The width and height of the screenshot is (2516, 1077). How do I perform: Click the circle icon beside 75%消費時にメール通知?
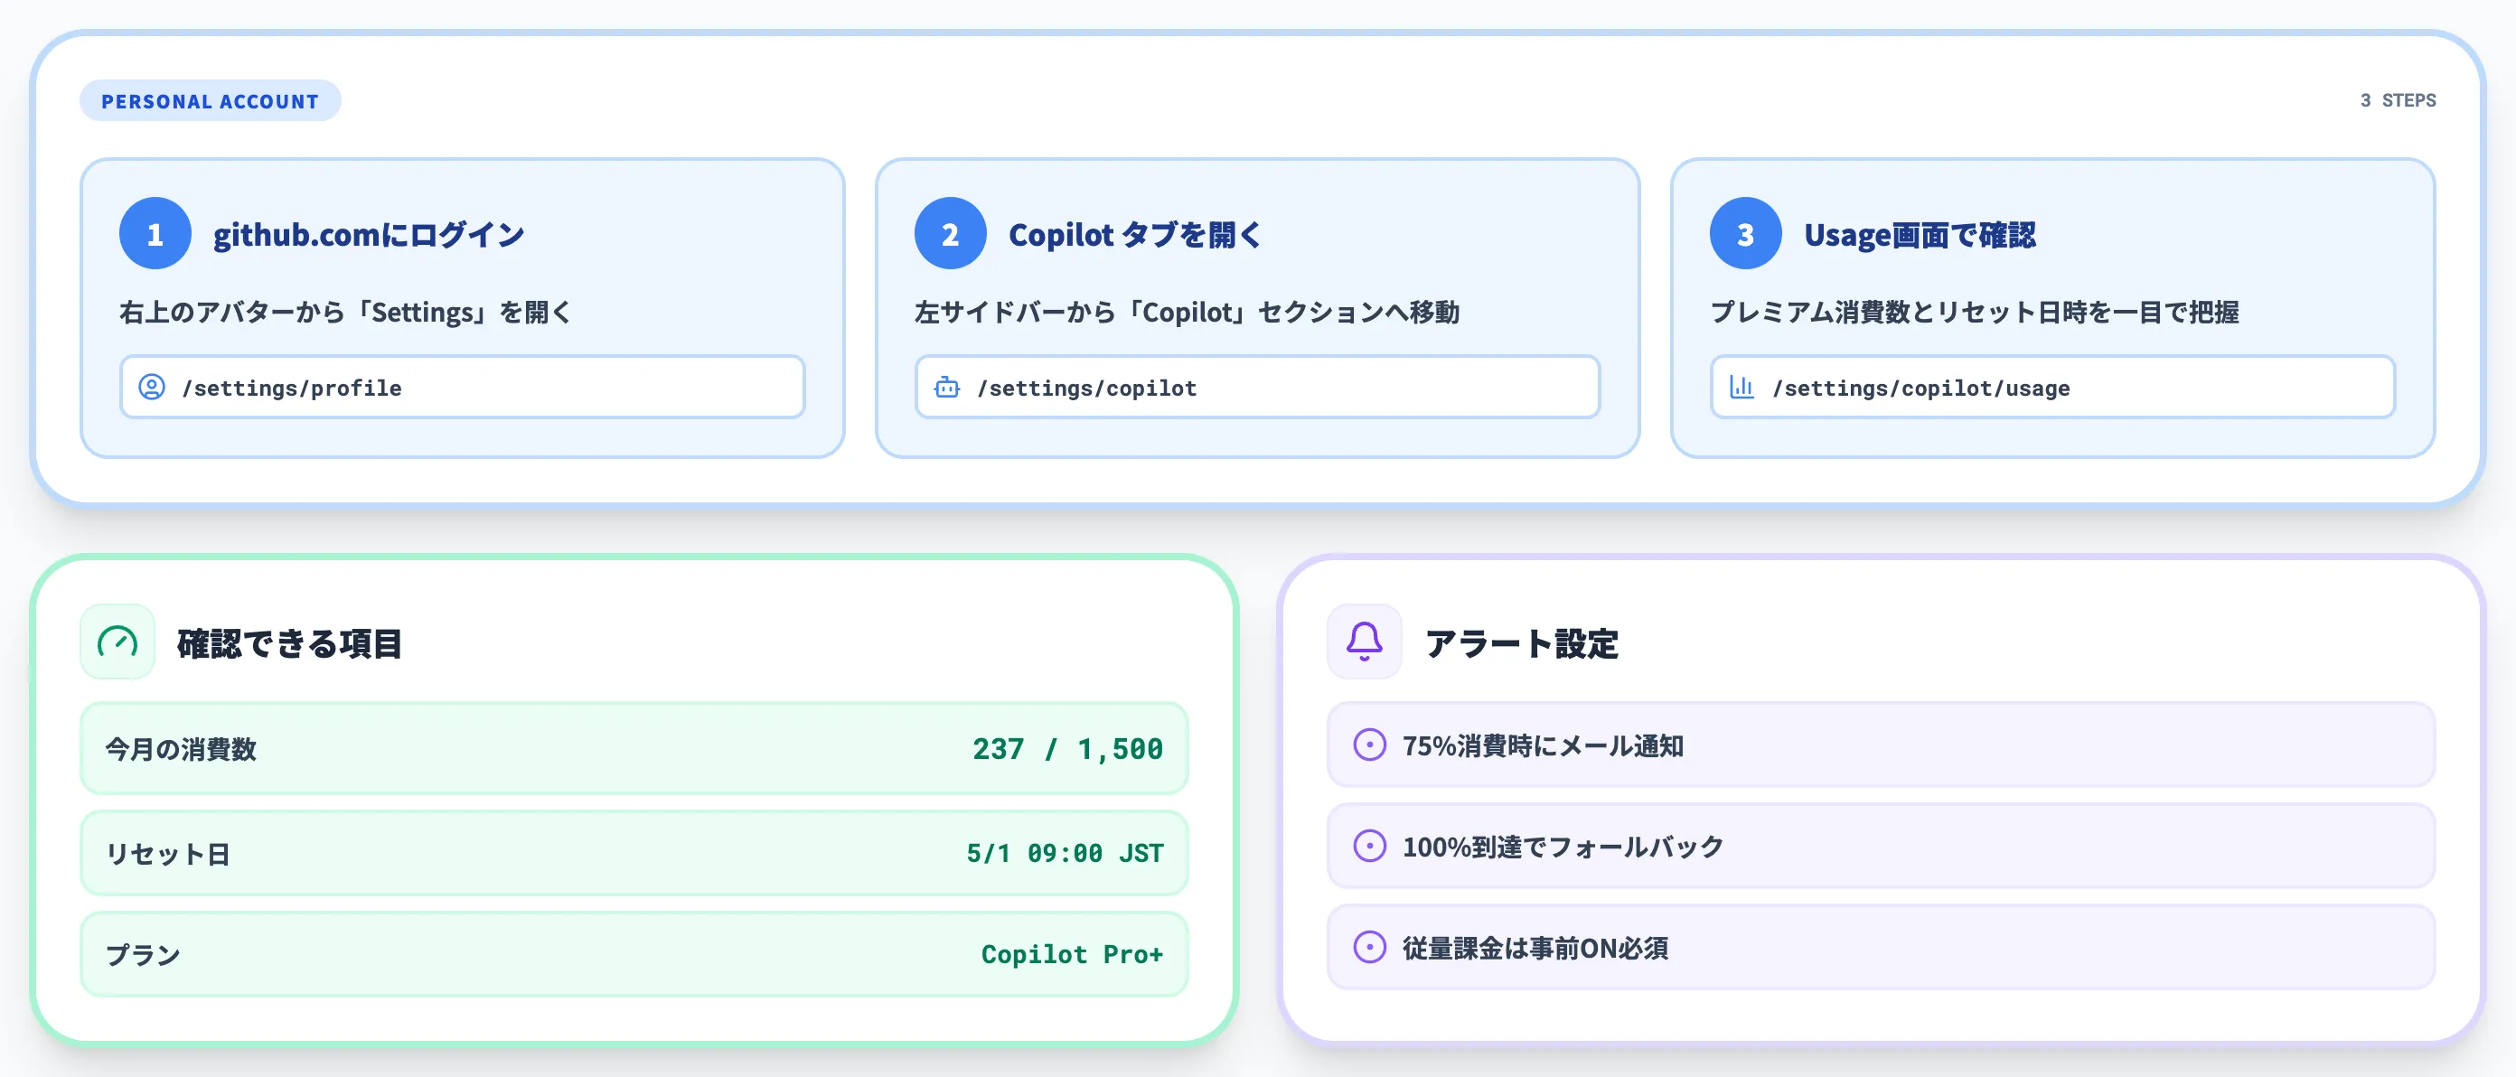[x=1369, y=745]
